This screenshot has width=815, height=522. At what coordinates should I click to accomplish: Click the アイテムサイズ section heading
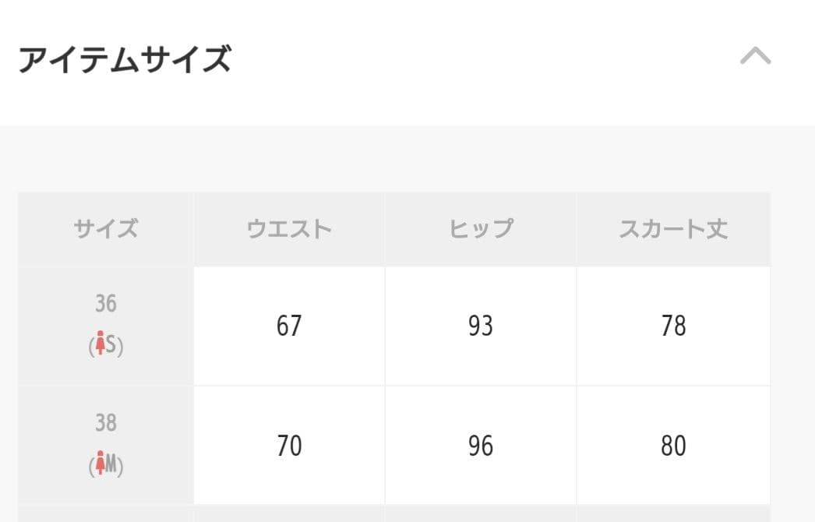coord(125,59)
